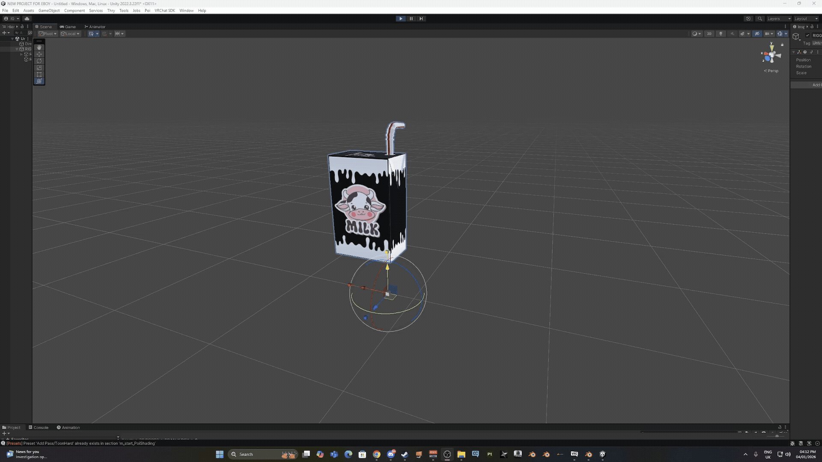The height and width of the screenshot is (462, 822).
Task: Open the VRChat SDK menu
Action: coord(164,10)
